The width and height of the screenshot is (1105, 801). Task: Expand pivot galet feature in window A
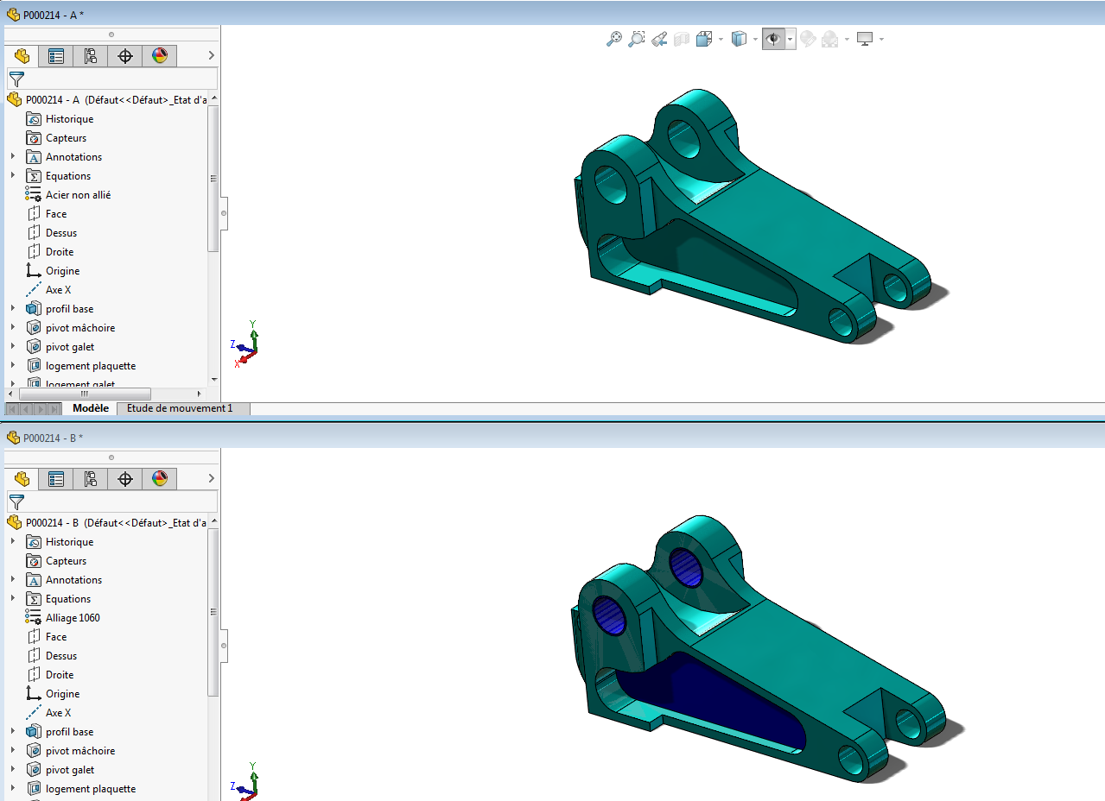(13, 347)
